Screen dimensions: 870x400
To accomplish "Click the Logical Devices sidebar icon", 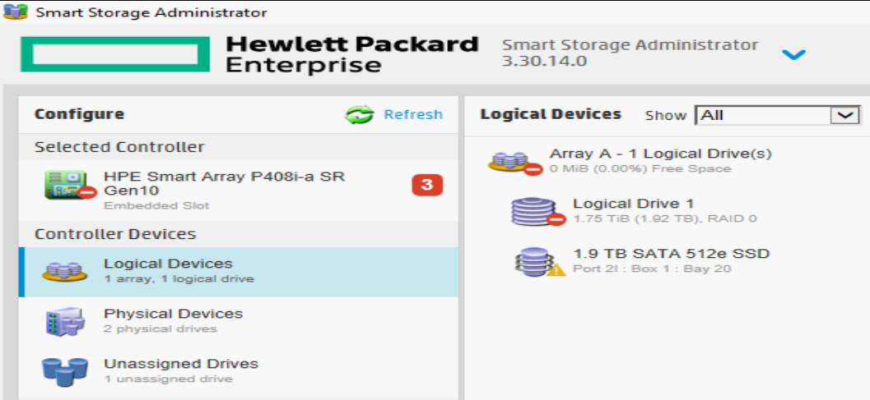I will (x=65, y=270).
